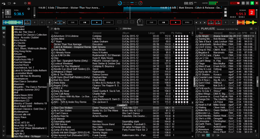Open the folder 'Ibiza Rocks'

point(20,40)
